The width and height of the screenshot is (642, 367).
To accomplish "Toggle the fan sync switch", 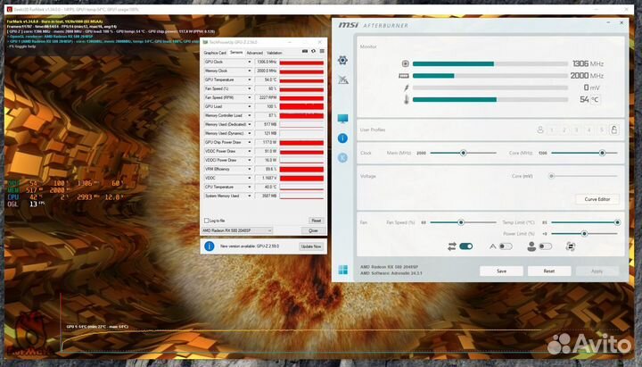I will 466,246.
